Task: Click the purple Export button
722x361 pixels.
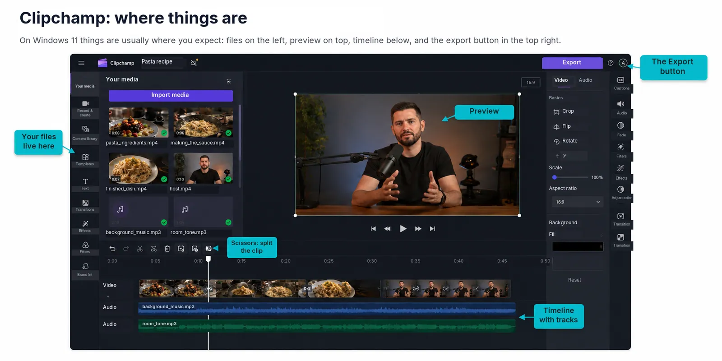Action: click(x=572, y=63)
